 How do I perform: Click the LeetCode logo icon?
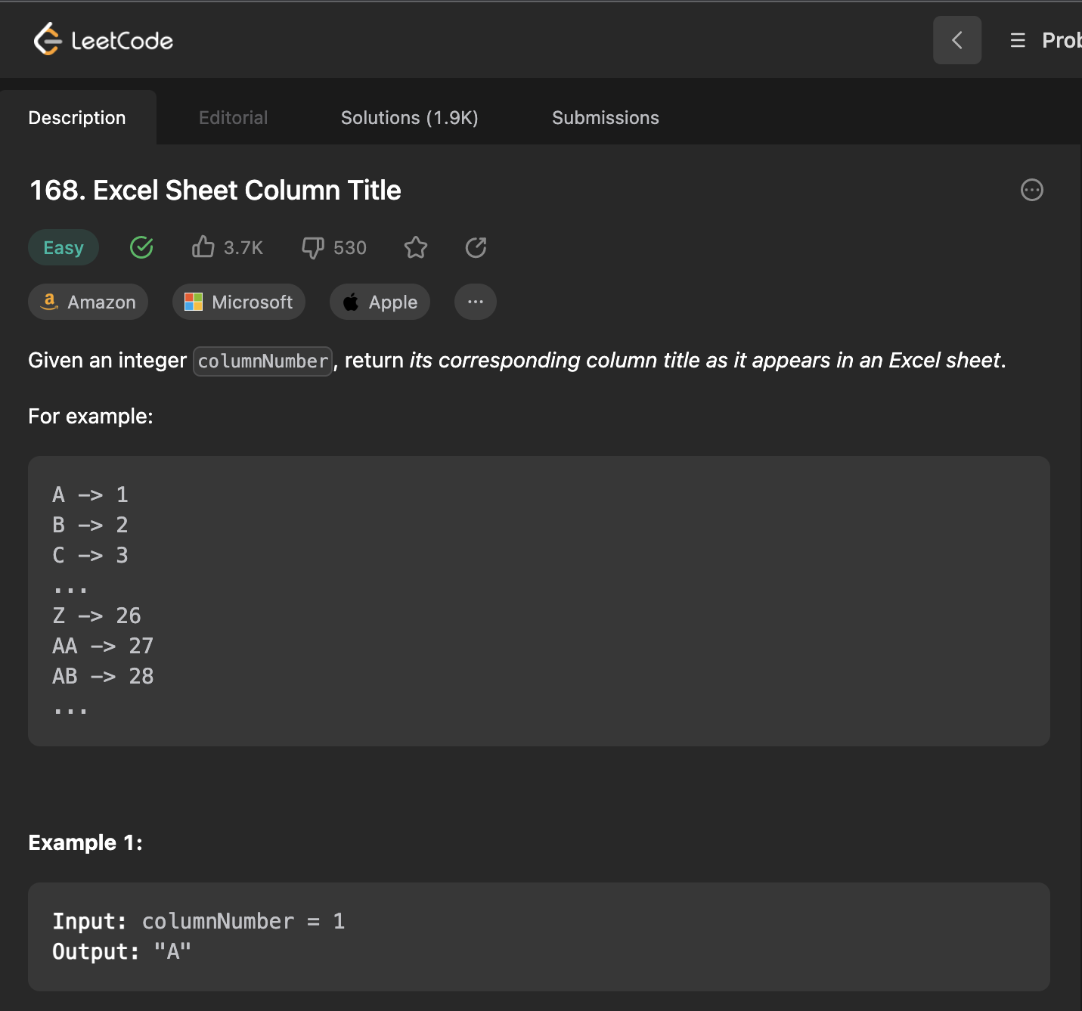[x=47, y=39]
